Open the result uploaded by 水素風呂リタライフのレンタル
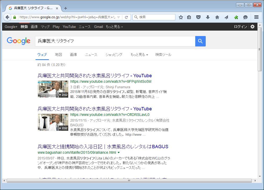This screenshot has width=264, height=190. (95, 109)
